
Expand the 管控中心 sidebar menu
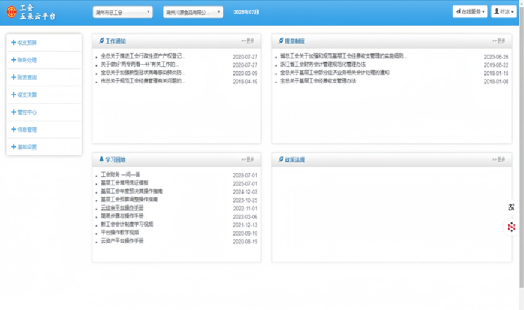[x=27, y=112]
